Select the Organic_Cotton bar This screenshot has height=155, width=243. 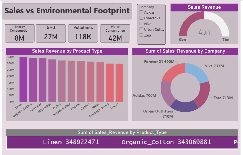[x=33, y=80]
